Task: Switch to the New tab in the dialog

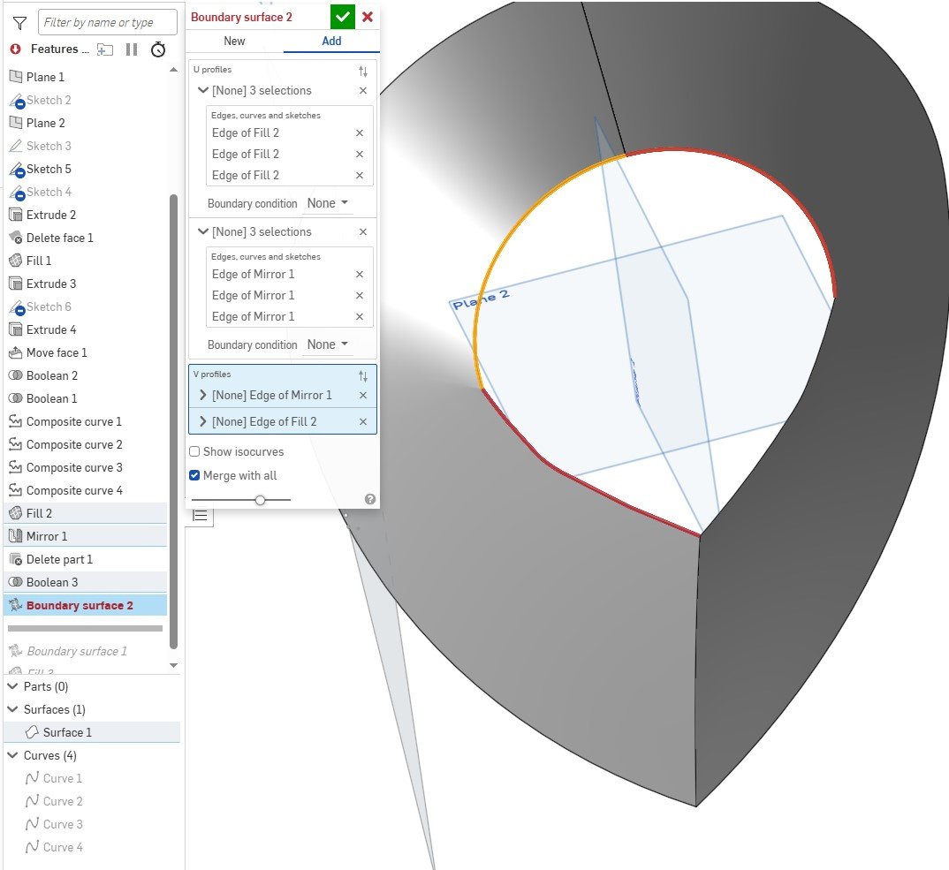Action: click(x=233, y=41)
